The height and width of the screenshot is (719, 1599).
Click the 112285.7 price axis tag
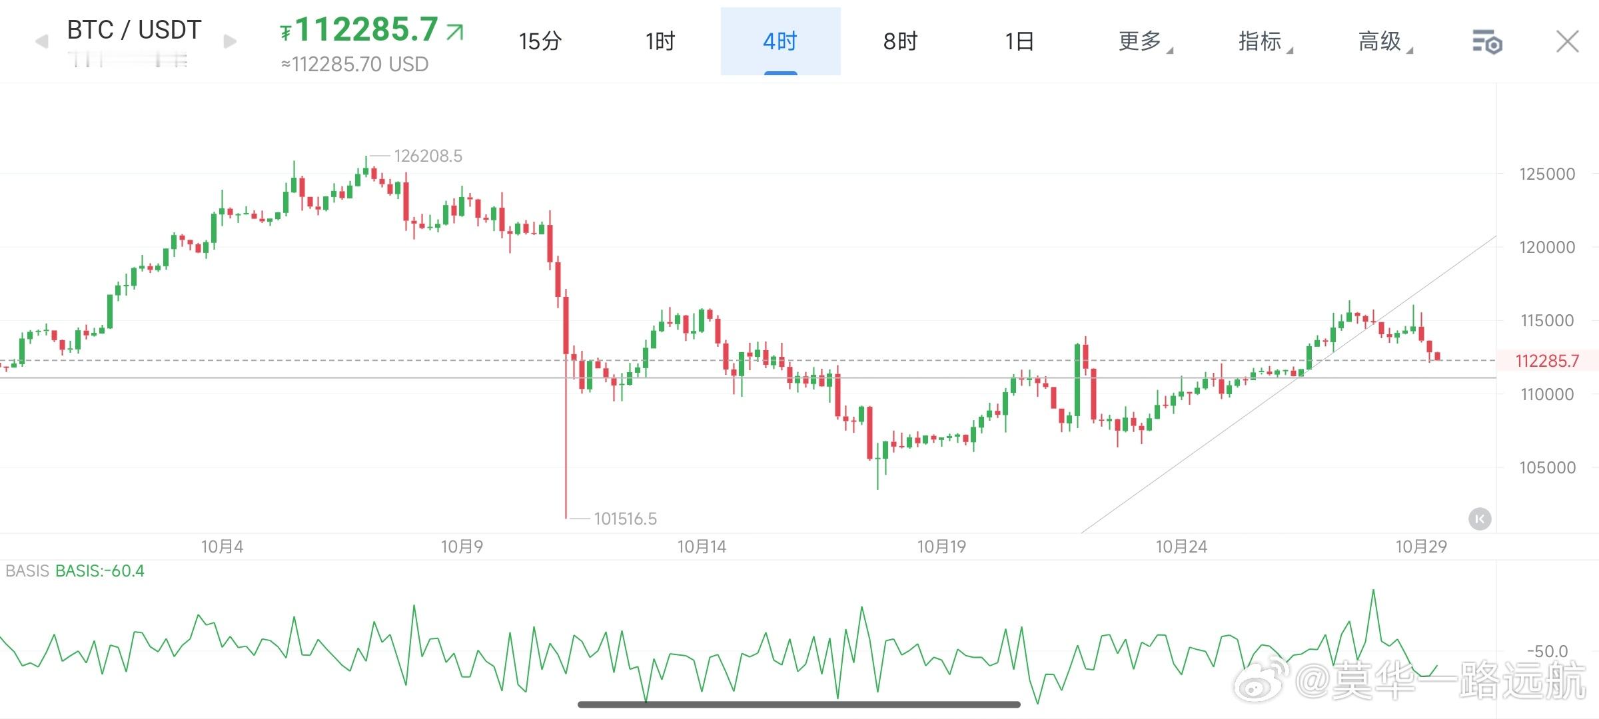point(1546,361)
